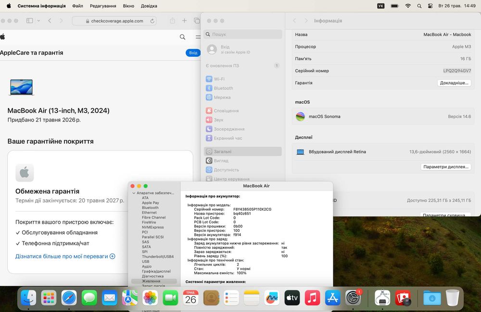Show Safari tab overview
This screenshot has width=481, height=312.
point(197,21)
